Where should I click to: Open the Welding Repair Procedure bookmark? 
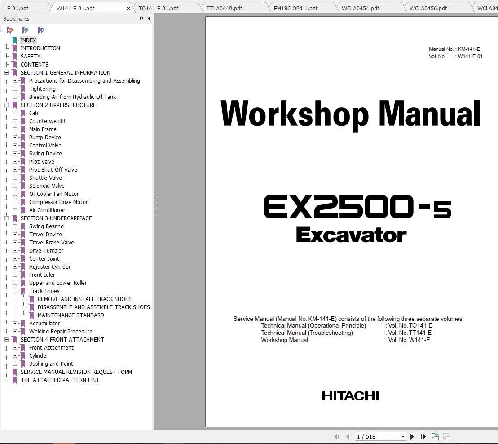click(x=60, y=331)
